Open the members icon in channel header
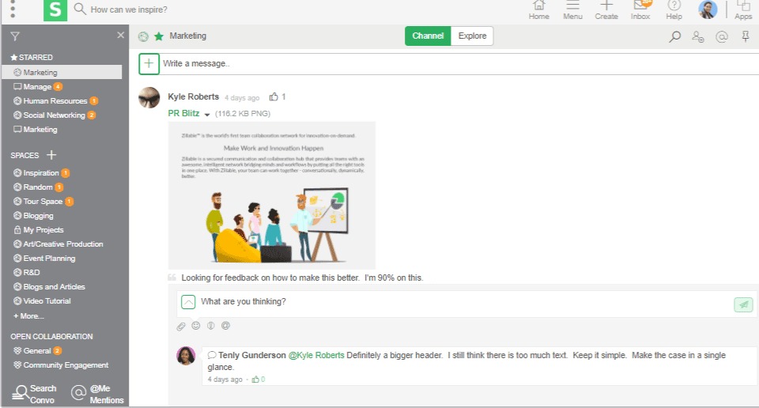The height and width of the screenshot is (408, 759). tap(697, 37)
